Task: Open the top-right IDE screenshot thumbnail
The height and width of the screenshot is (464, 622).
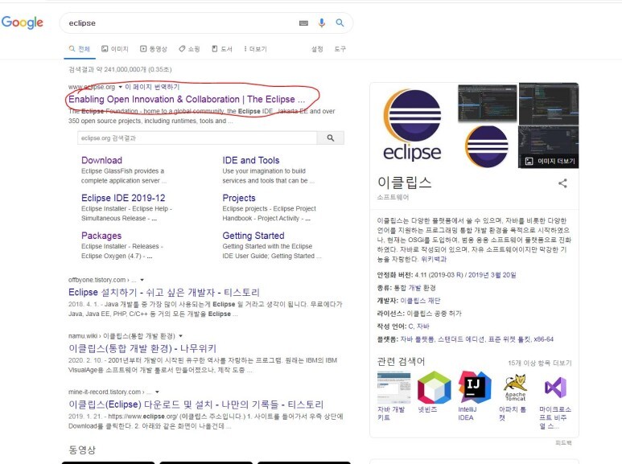Action: click(x=549, y=103)
